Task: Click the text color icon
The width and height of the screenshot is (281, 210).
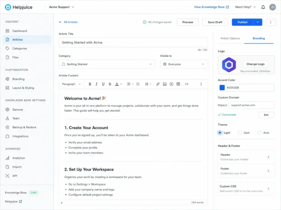Action: pos(117,84)
